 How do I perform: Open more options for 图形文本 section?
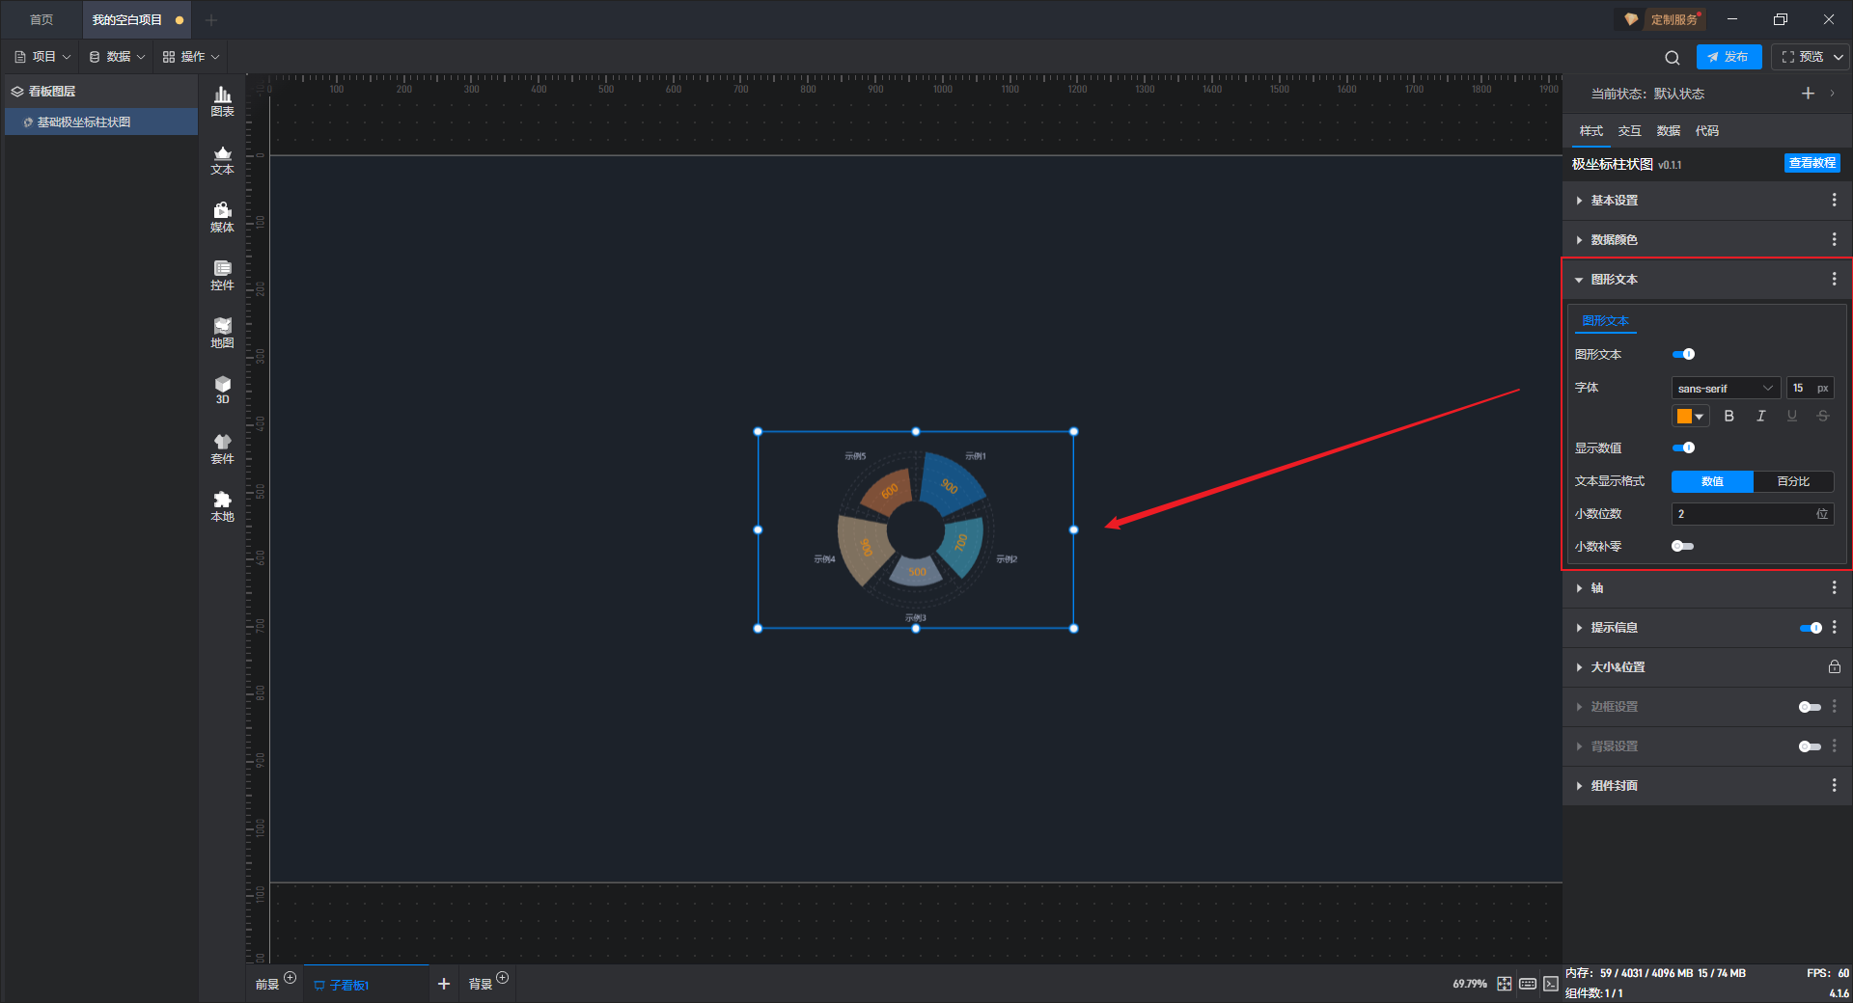coord(1834,279)
